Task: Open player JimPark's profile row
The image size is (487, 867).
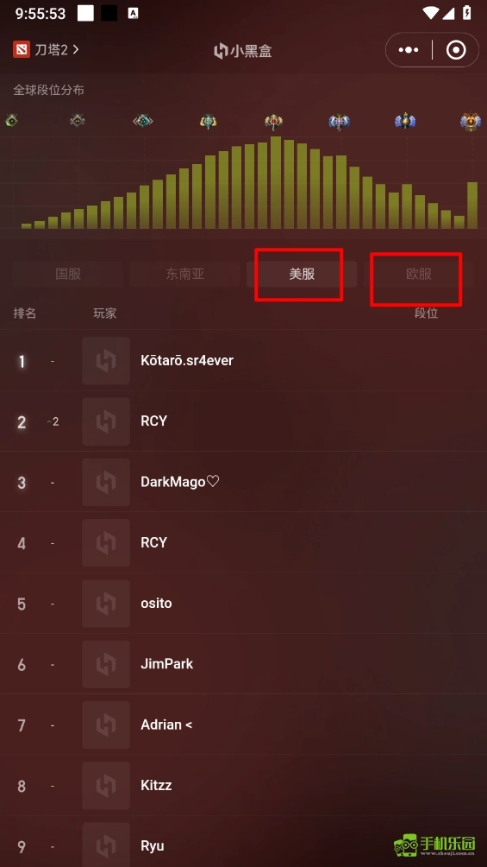Action: click(x=243, y=664)
